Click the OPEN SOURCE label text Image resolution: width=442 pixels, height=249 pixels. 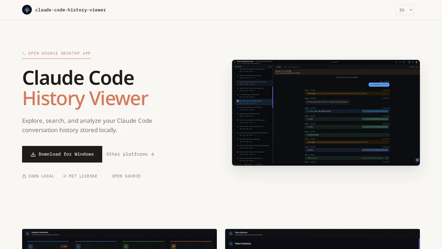click(x=126, y=176)
